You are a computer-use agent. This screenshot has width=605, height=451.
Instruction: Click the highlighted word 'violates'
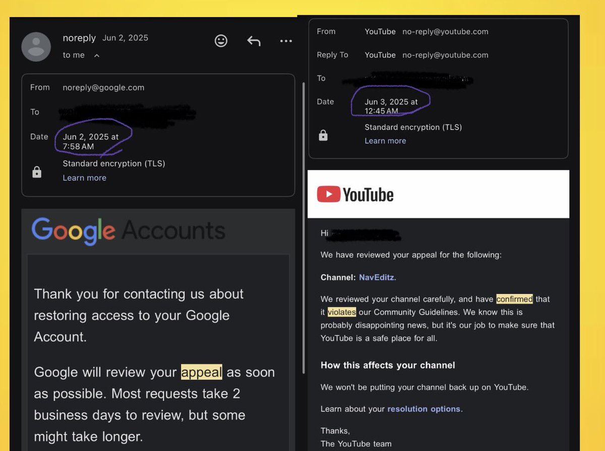(x=342, y=312)
